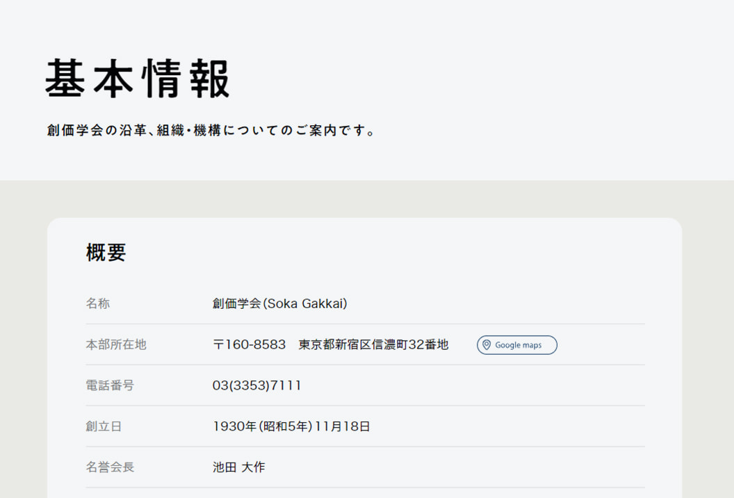
Task: Click the 基本情報 page title
Action: (138, 78)
